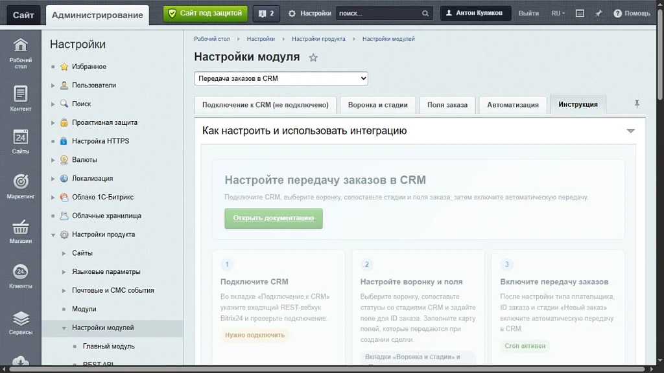Viewport: 664px width, 373px height.
Task: Collapse the Настройки модулей tree node
Action: (64, 328)
